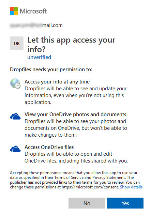Click description about files shared with you

(76, 157)
